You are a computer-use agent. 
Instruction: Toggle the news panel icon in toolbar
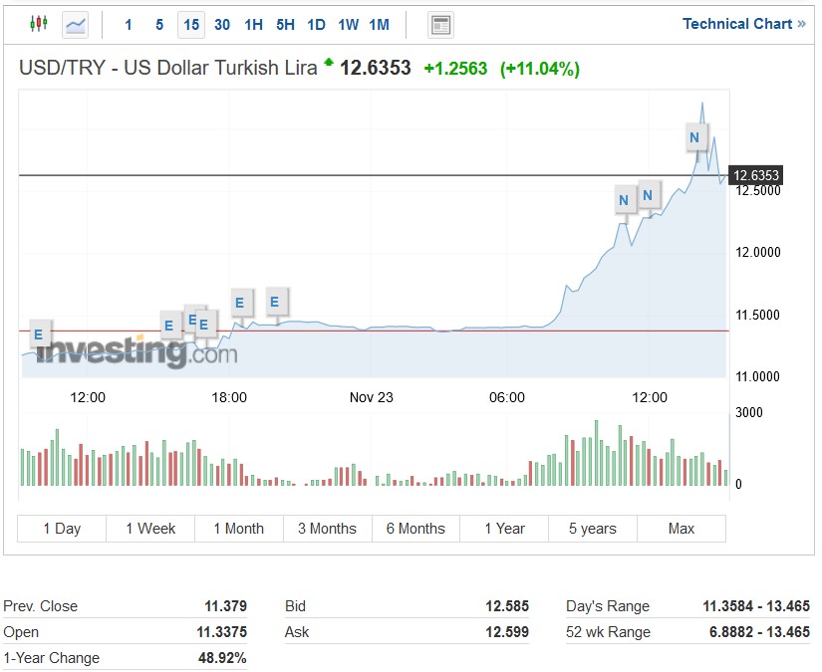pos(439,25)
